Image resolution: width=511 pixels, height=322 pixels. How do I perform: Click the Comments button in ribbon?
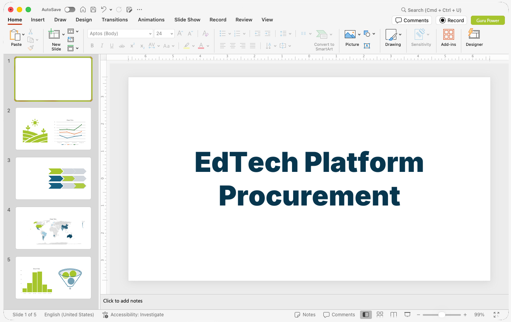point(412,20)
